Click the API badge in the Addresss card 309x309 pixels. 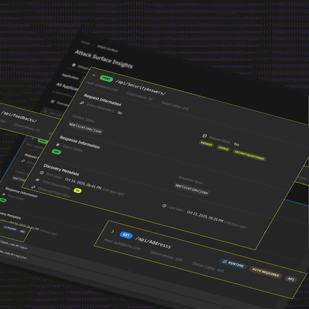pos(291,279)
